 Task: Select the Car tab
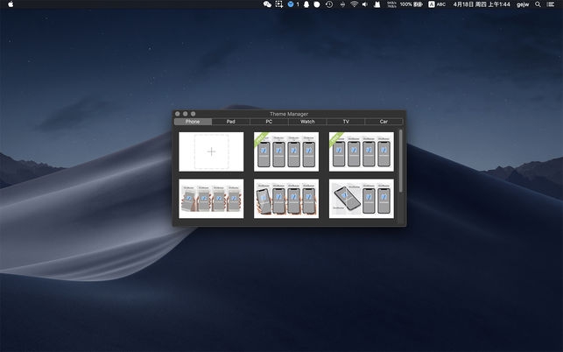tap(384, 122)
